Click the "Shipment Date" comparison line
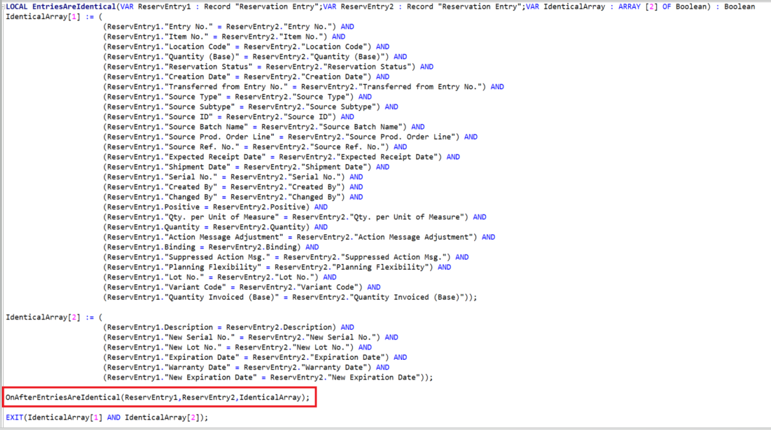The height and width of the screenshot is (430, 771). coord(246,167)
